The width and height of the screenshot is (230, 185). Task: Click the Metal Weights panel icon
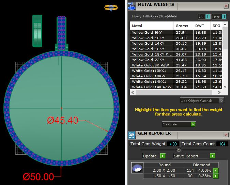click(x=132, y=6)
